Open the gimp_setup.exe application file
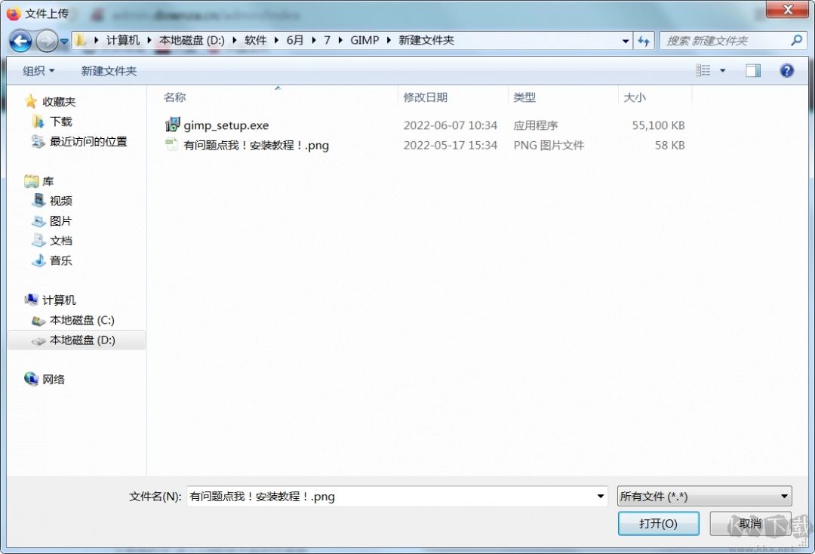Viewport: 815px width, 554px height. point(226,125)
